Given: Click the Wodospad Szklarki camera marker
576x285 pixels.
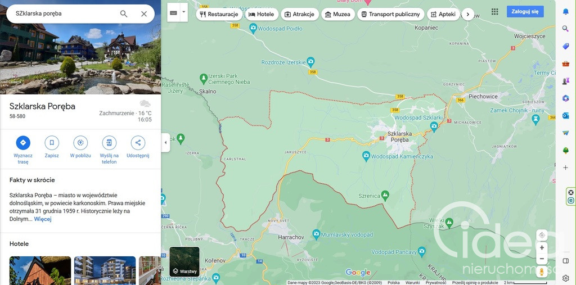Looking at the screenshot, I should 434,125.
